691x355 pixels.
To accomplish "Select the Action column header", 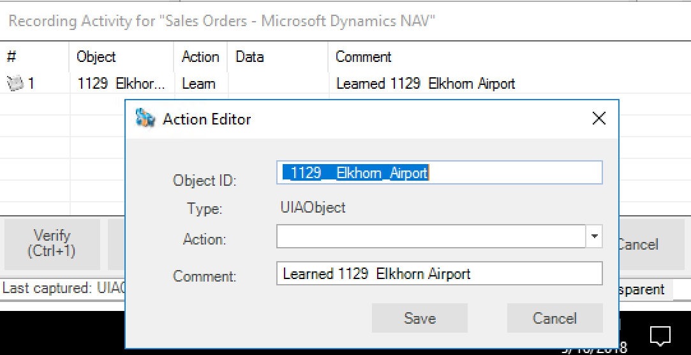I will [200, 57].
